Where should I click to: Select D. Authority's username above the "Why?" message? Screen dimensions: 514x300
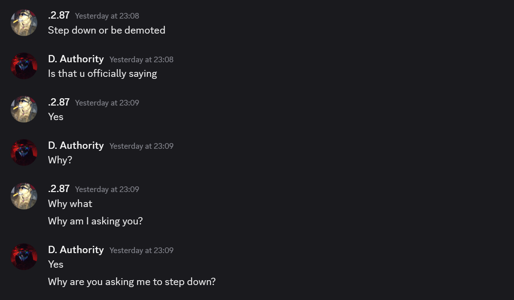coord(76,146)
